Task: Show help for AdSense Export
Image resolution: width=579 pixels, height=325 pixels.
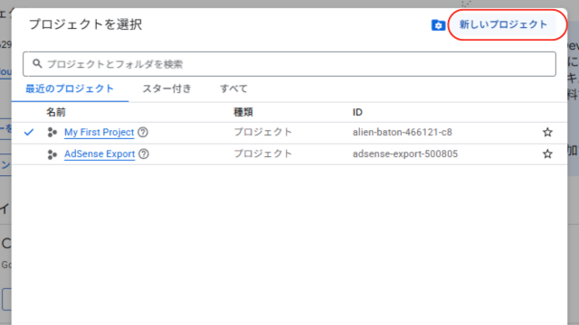Action: (x=144, y=154)
